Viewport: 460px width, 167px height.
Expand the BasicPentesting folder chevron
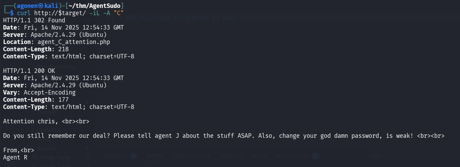[33, 67]
